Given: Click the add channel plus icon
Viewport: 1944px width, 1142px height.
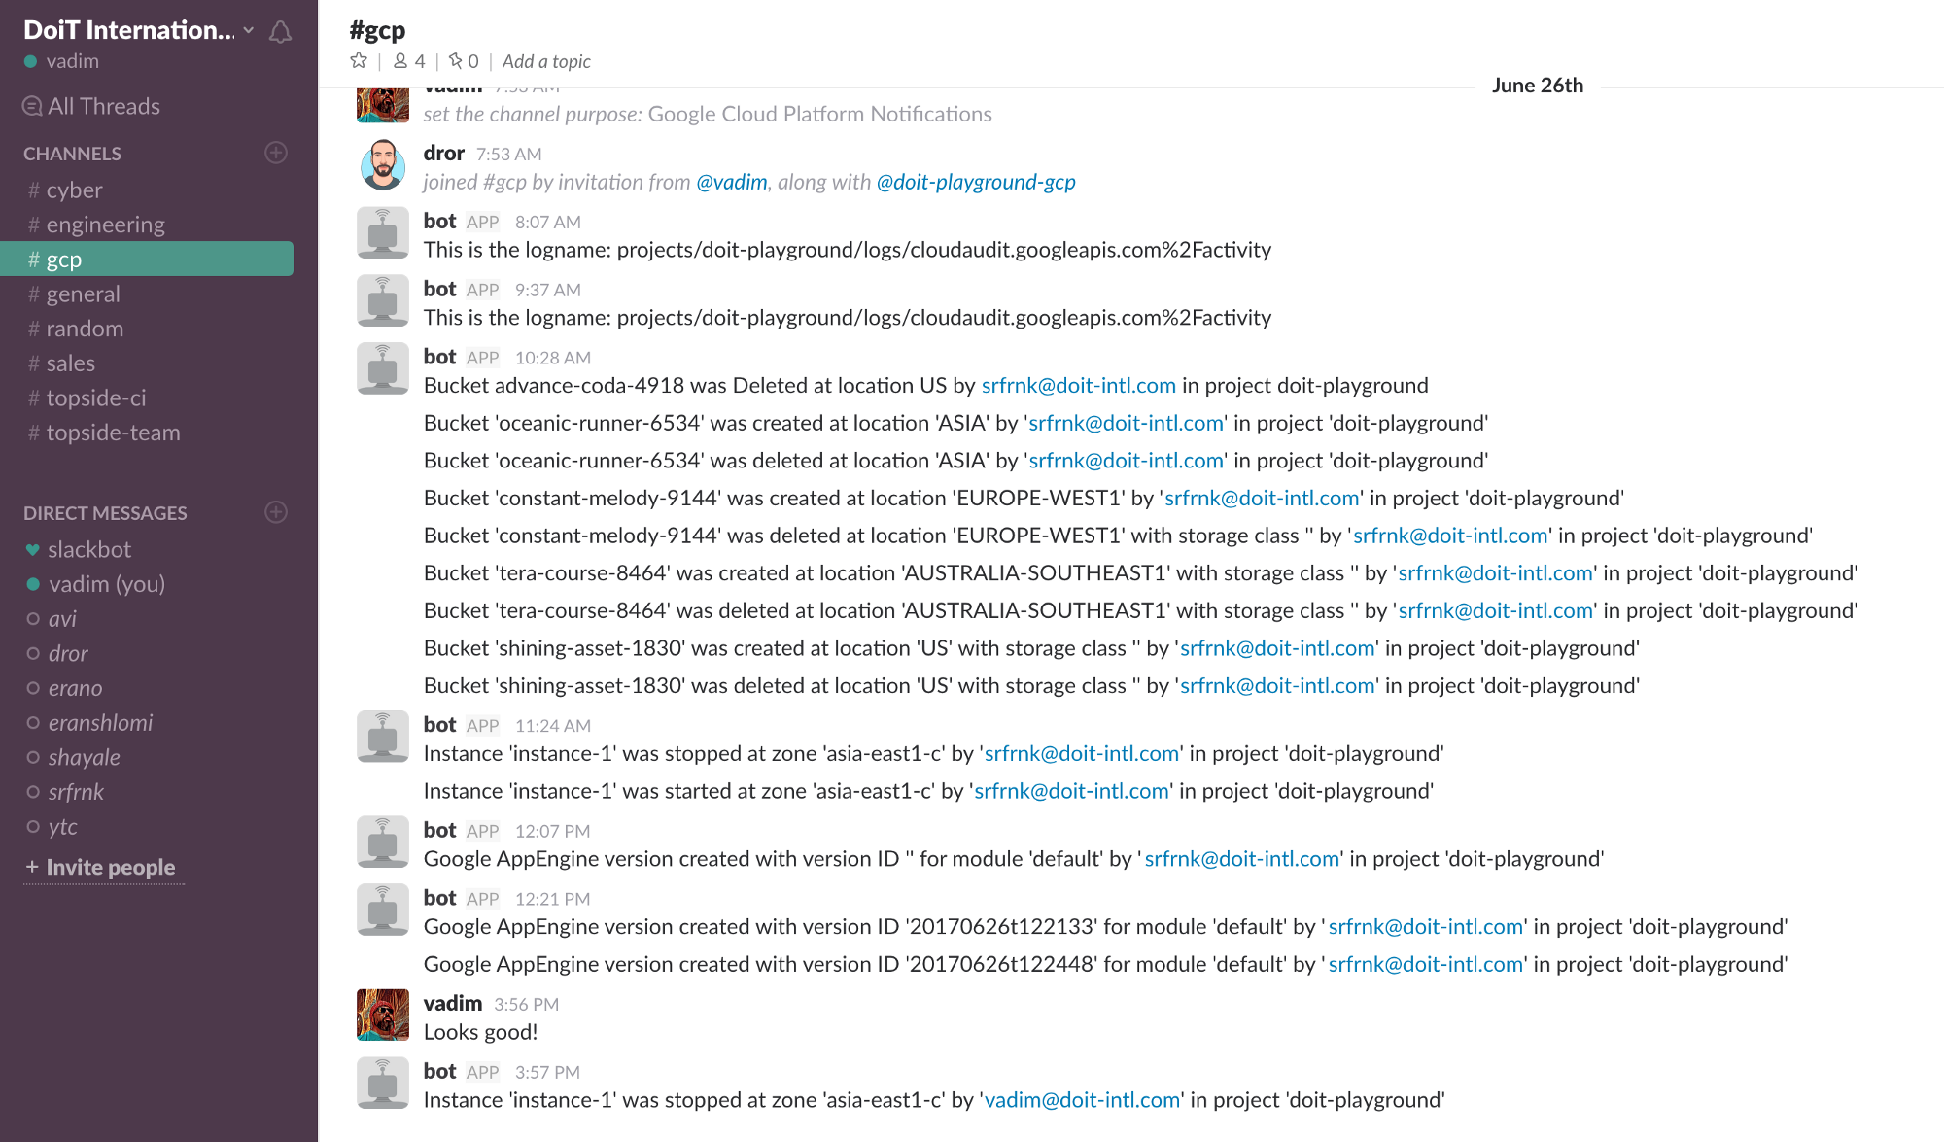Looking at the screenshot, I should pyautogui.click(x=276, y=153).
